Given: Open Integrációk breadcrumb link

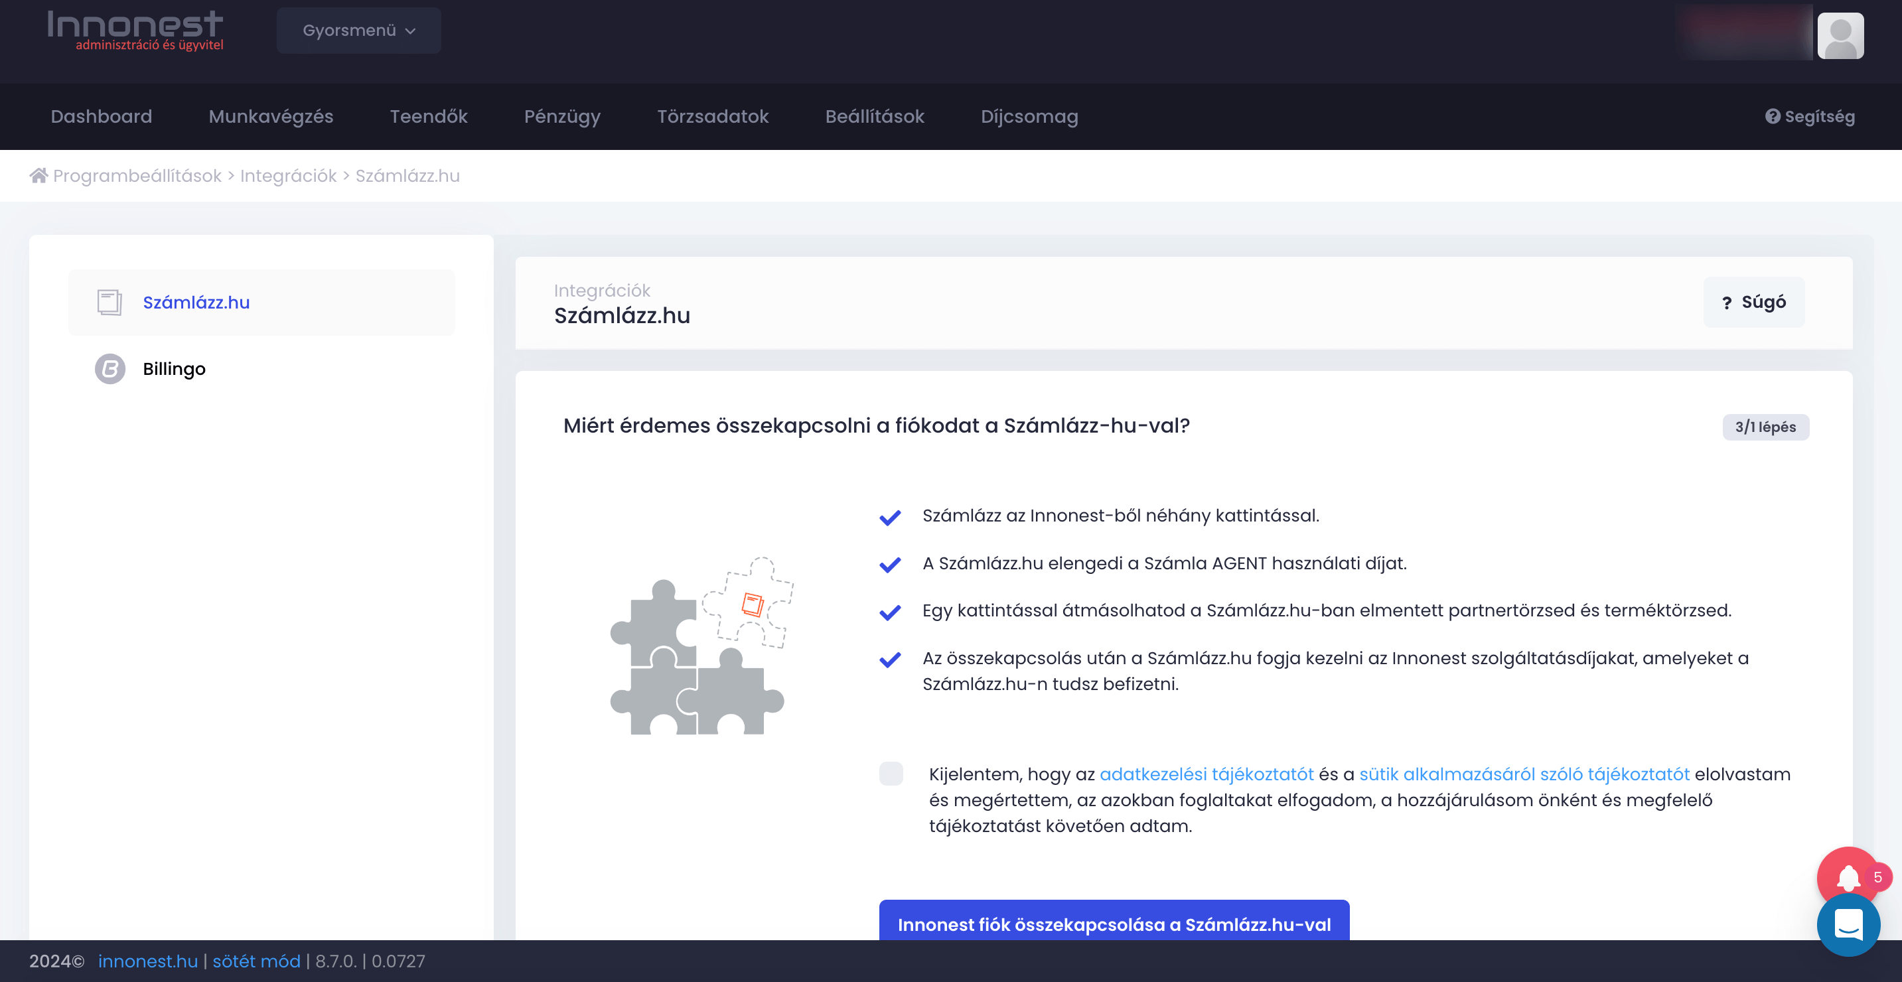Looking at the screenshot, I should point(288,176).
